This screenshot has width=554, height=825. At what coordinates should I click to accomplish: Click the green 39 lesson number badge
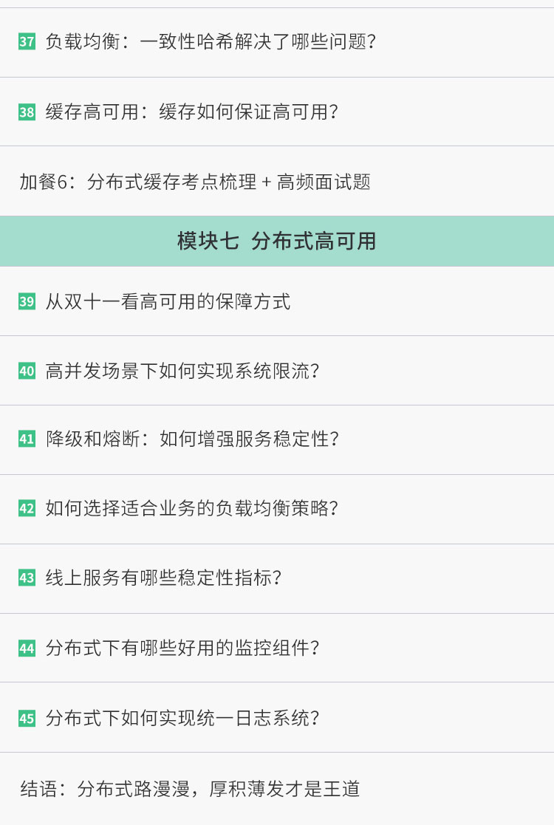pyautogui.click(x=27, y=301)
